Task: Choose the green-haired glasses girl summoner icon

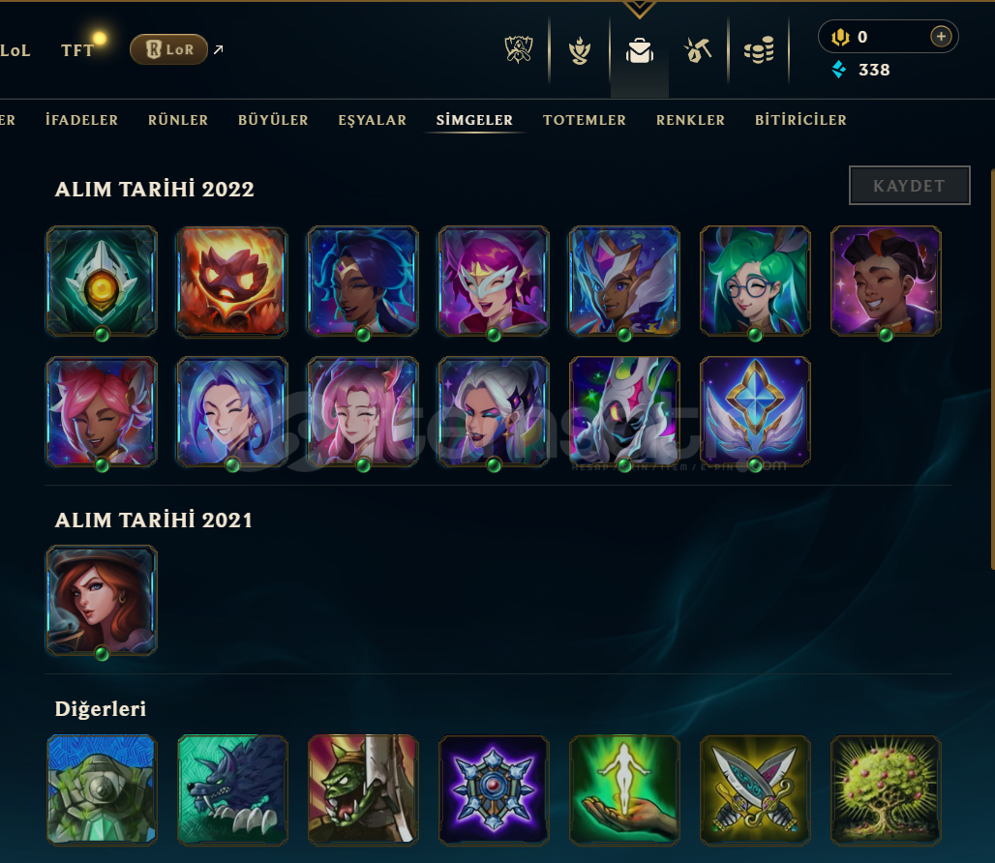Action: (x=755, y=282)
